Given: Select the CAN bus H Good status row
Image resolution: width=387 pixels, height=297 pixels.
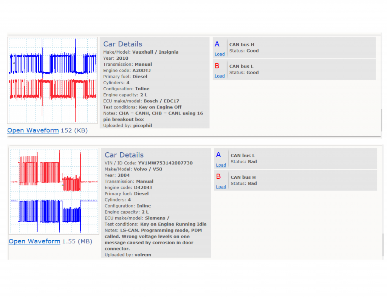Looking at the screenshot, I should pyautogui.click(x=294, y=48).
